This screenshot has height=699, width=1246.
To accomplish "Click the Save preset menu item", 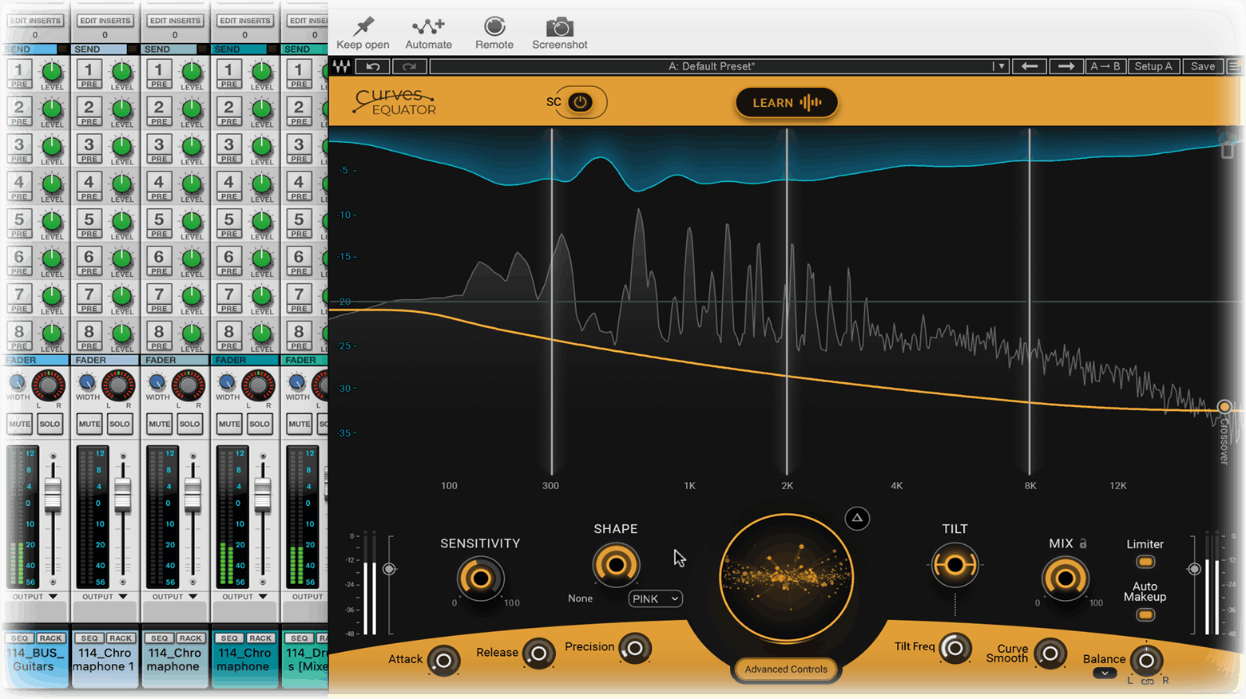I will tap(1202, 66).
